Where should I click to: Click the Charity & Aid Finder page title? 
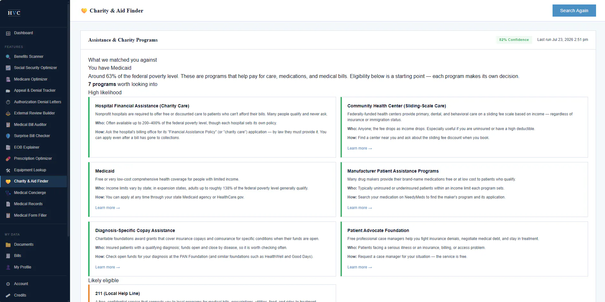point(116,11)
